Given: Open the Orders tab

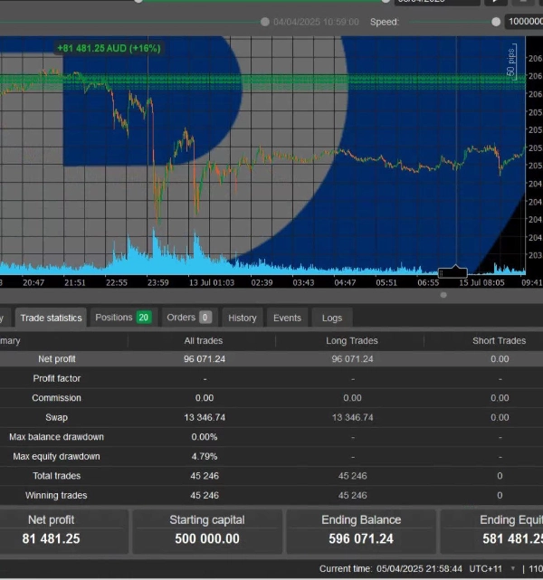Looking at the screenshot, I should click(x=188, y=318).
